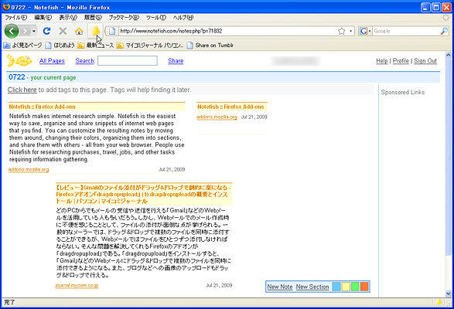
Task: Click the search magnifier icon
Action: tap(444, 31)
